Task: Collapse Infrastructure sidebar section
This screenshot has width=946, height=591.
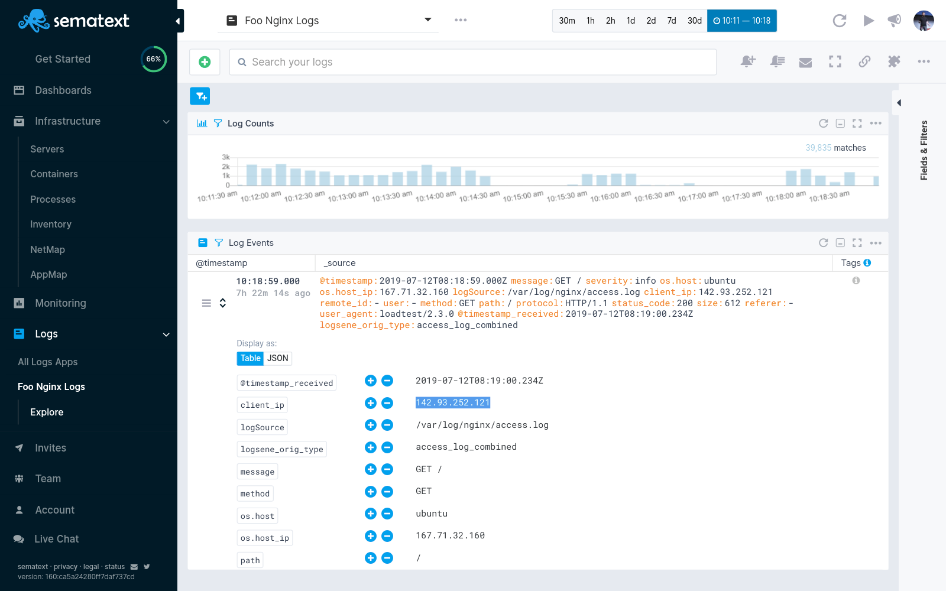Action: (x=166, y=122)
